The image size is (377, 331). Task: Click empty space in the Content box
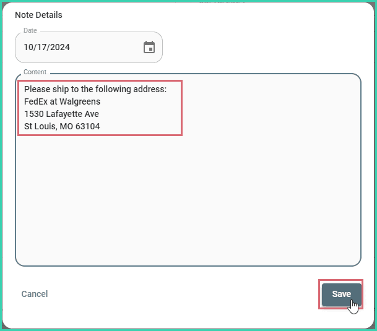[x=186, y=204]
